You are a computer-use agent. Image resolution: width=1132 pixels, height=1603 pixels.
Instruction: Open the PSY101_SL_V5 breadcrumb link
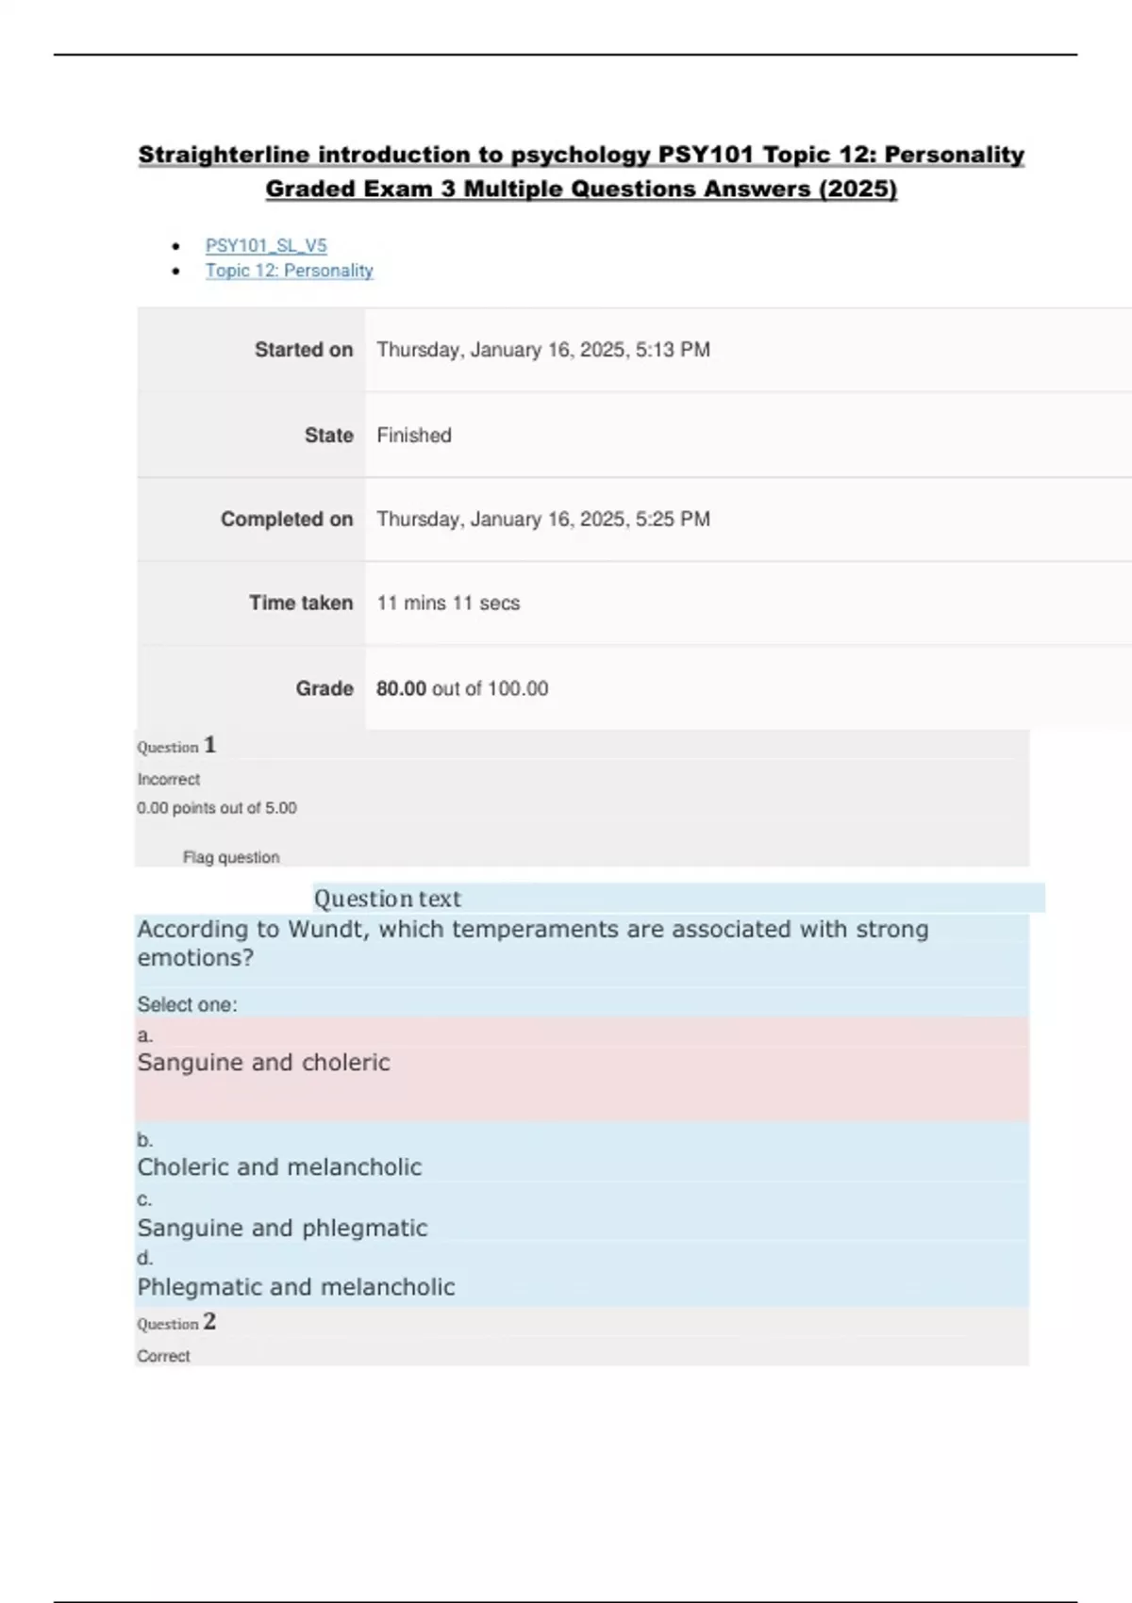click(266, 245)
